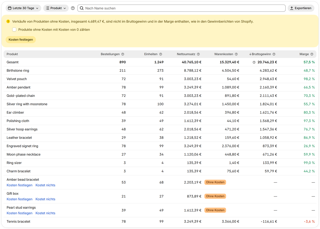The height and width of the screenshot is (229, 320).
Task: Click 'Kostet nichts' under Gift box
Action: point(45,199)
